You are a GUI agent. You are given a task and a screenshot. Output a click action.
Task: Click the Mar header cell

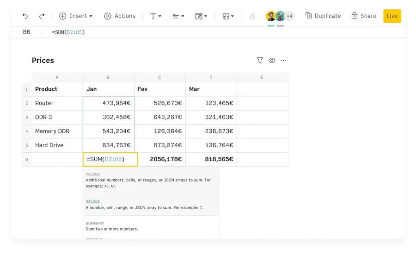(211, 89)
